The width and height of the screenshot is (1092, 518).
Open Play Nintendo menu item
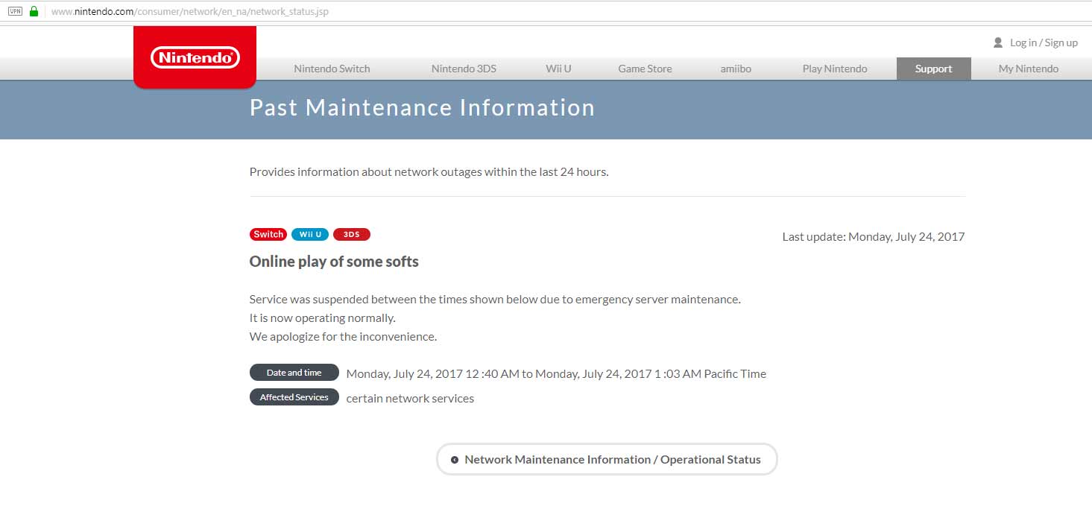point(835,69)
